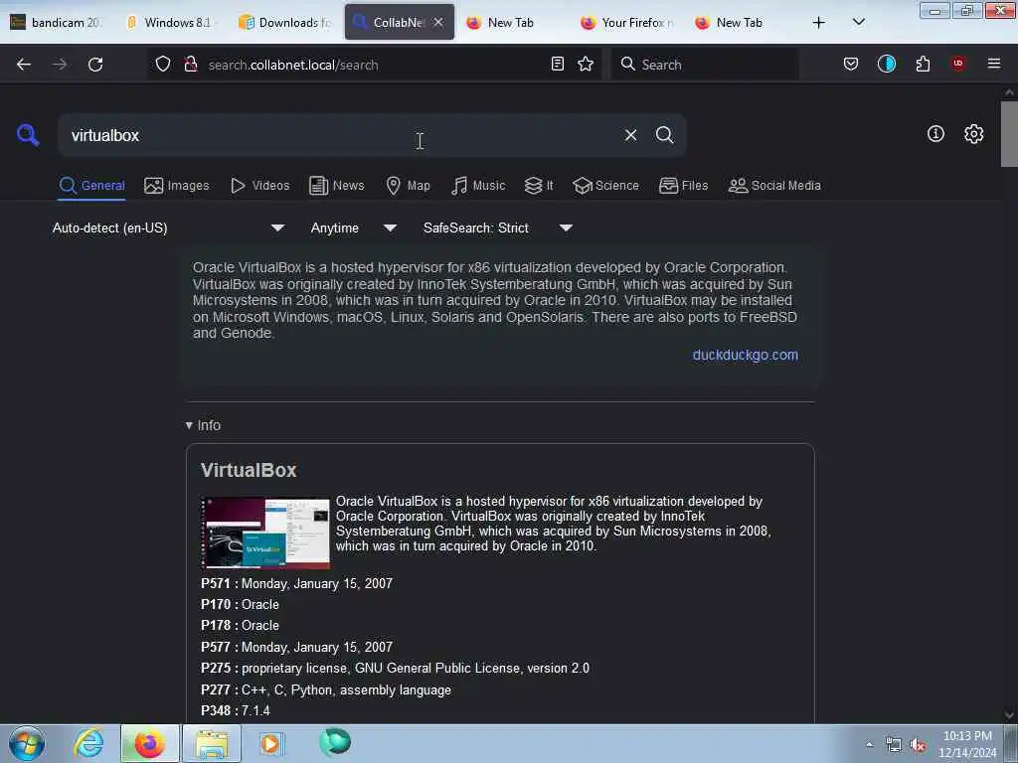1018x763 pixels.
Task: Go back using the browser back arrow
Action: pyautogui.click(x=24, y=65)
